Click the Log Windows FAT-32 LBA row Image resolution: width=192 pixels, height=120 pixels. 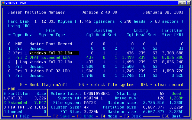point(96,62)
